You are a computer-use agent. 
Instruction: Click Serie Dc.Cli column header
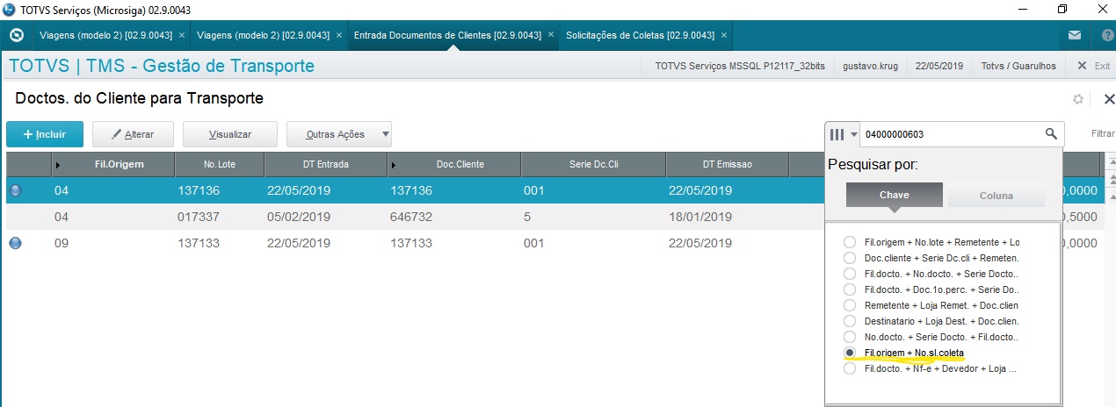tap(593, 164)
